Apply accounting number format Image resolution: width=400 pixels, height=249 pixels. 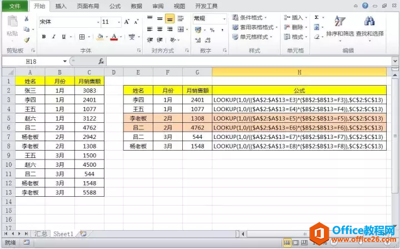(x=198, y=30)
